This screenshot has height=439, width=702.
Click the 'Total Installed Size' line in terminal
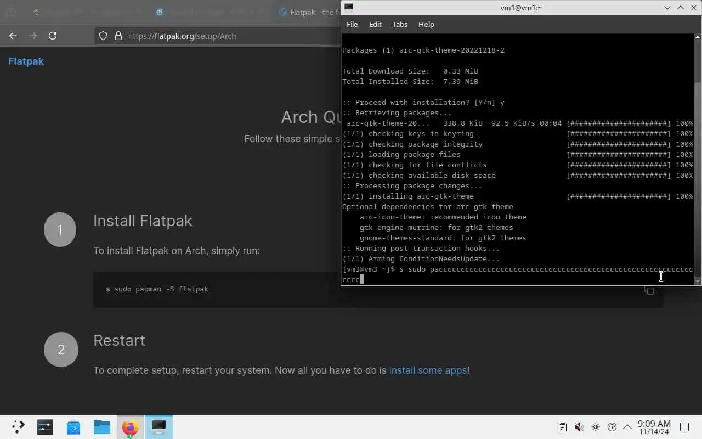[x=410, y=82]
